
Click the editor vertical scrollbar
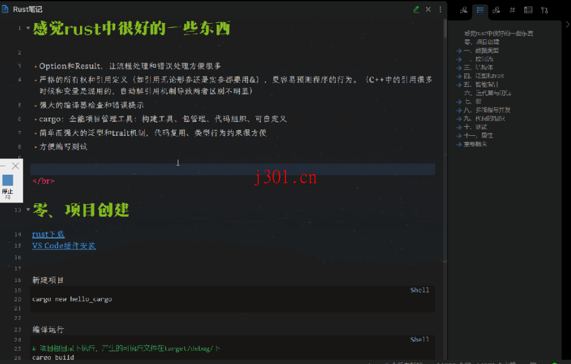click(x=445, y=29)
